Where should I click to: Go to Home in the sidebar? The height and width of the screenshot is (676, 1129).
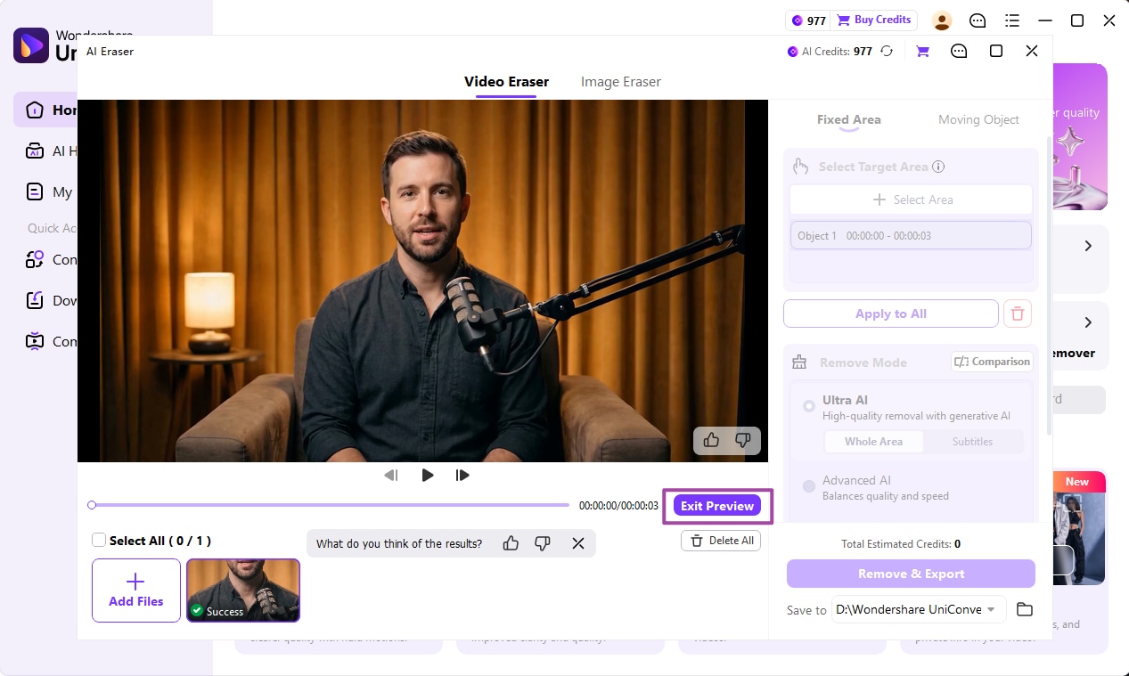(x=45, y=110)
